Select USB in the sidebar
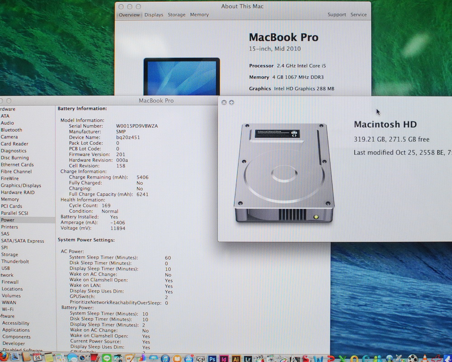The image size is (452, 362). [6, 268]
